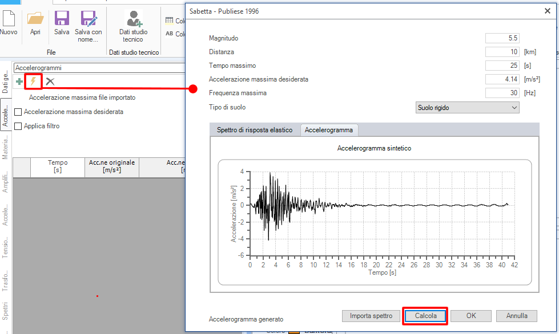Screen dimensions: 559x334
Task: Open a file with the Apri icon
Action: (x=35, y=18)
